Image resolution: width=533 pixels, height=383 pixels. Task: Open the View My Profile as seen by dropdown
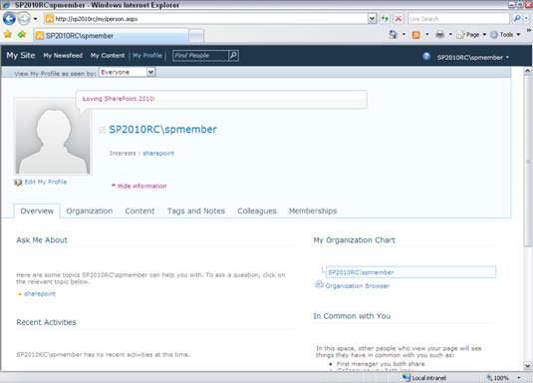tap(128, 72)
